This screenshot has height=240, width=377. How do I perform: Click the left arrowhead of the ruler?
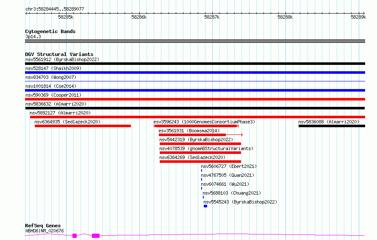coord(26,13)
